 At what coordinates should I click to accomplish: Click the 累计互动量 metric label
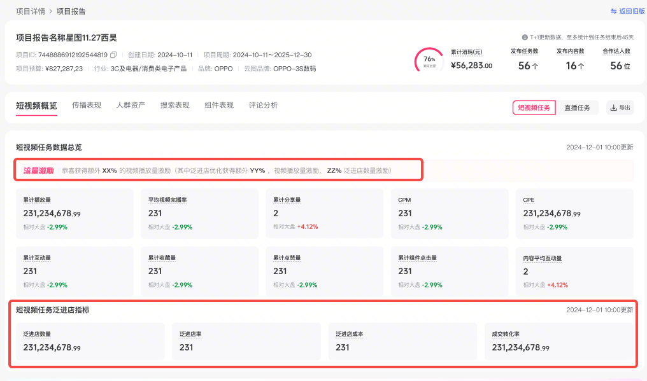(37, 258)
